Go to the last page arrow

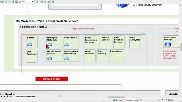[11, 96]
